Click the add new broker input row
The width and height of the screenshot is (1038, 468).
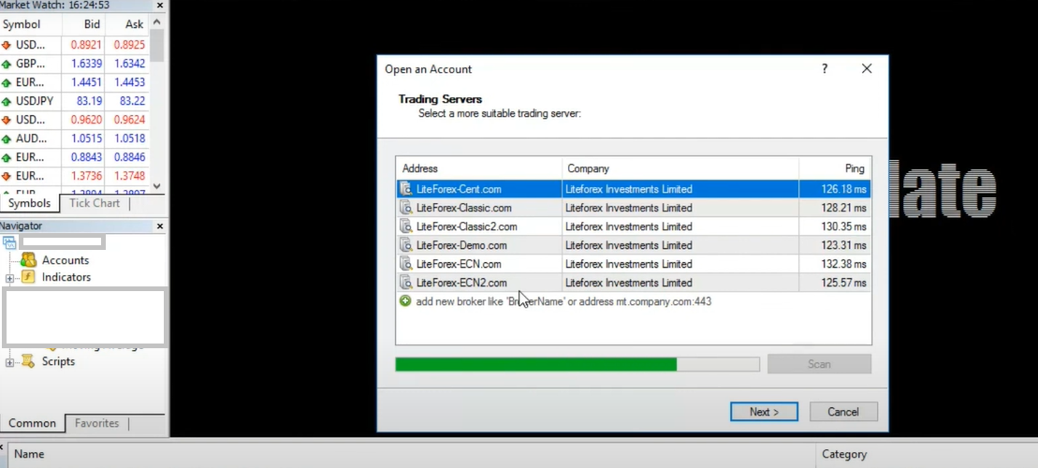click(x=634, y=301)
